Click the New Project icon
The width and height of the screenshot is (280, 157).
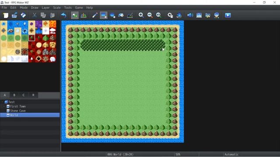(6, 15)
